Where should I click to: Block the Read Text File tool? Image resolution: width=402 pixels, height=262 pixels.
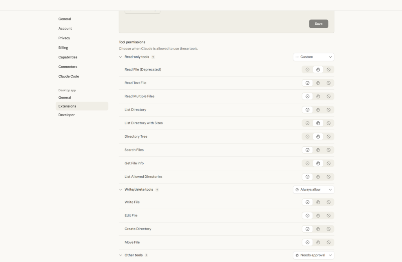(329, 83)
